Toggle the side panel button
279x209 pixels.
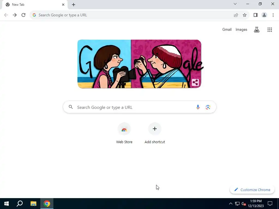[x=256, y=15]
